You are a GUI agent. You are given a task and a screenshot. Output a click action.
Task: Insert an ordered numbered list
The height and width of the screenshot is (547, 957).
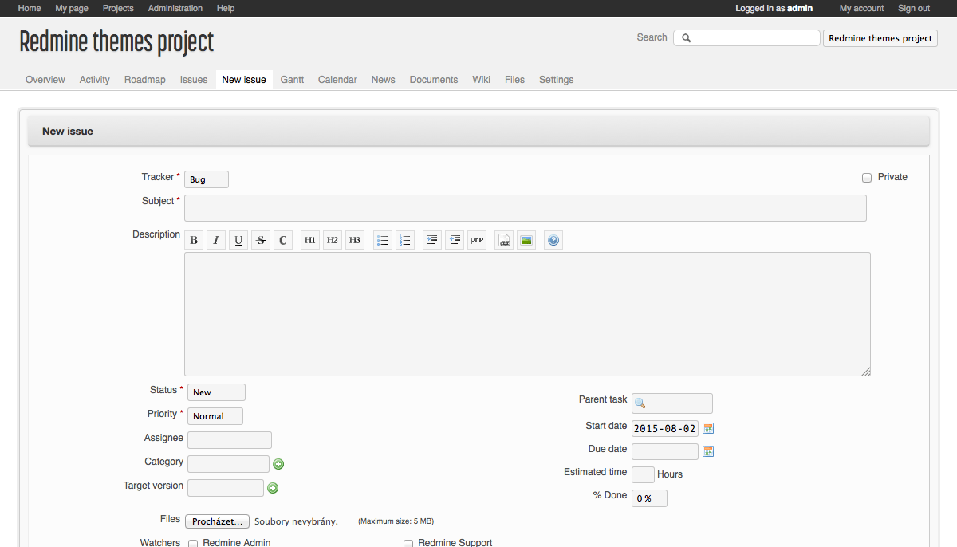coord(405,240)
